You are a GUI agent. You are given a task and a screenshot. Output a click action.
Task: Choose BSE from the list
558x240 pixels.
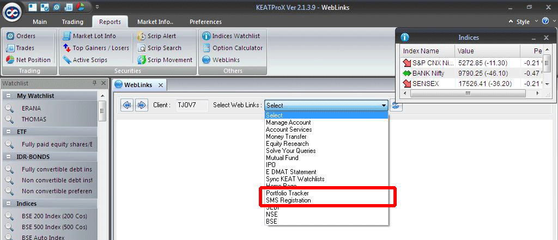click(x=326, y=221)
